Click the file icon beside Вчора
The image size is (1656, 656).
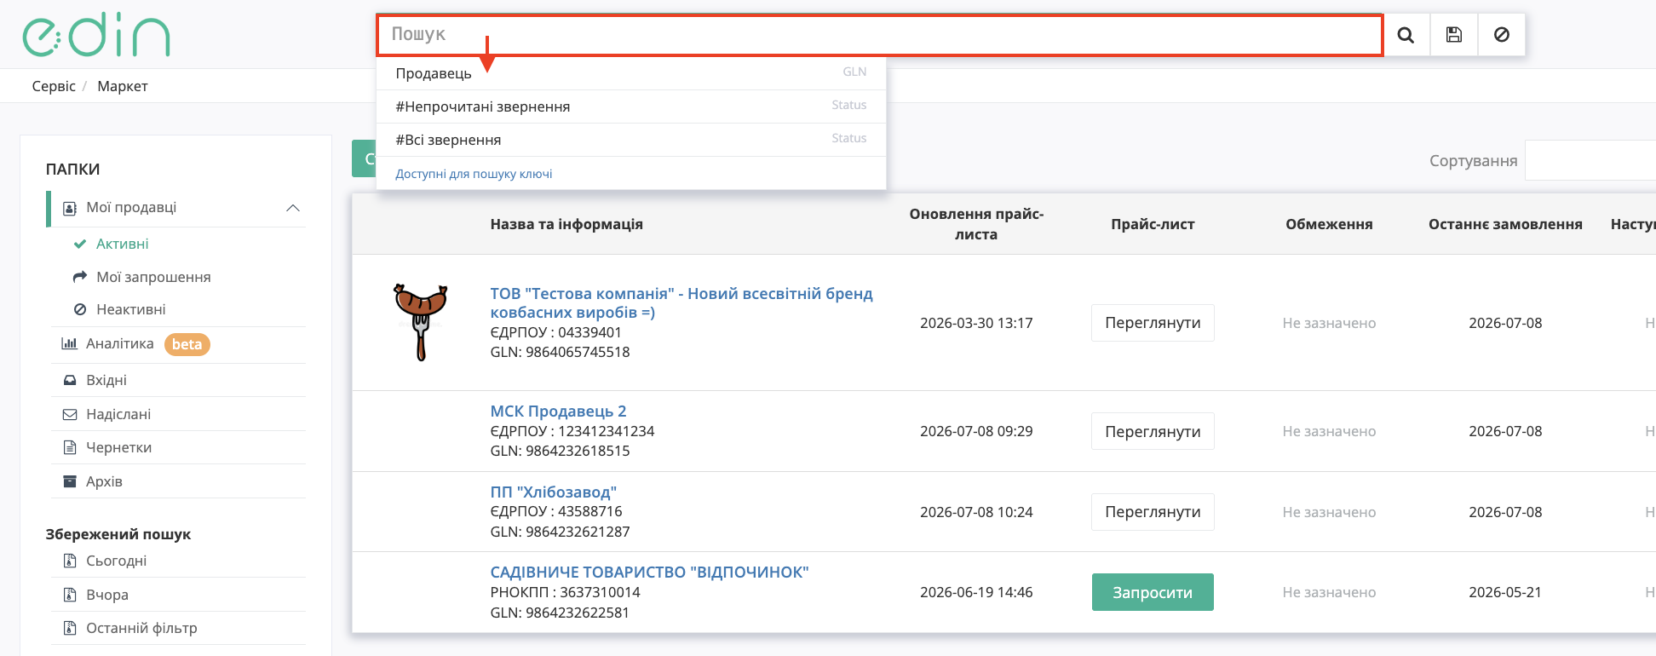[x=70, y=595]
